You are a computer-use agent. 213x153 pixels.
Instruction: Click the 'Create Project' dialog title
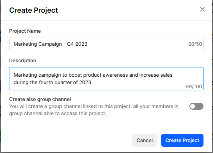[x=33, y=10]
